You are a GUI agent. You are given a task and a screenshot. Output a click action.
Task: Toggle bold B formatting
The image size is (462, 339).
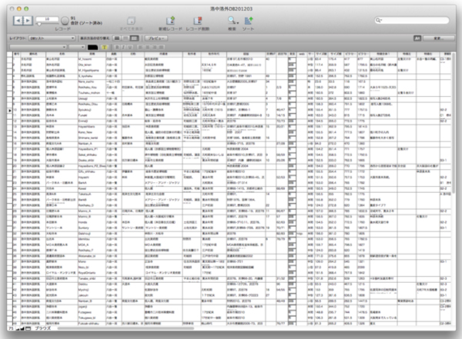click(x=117, y=47)
